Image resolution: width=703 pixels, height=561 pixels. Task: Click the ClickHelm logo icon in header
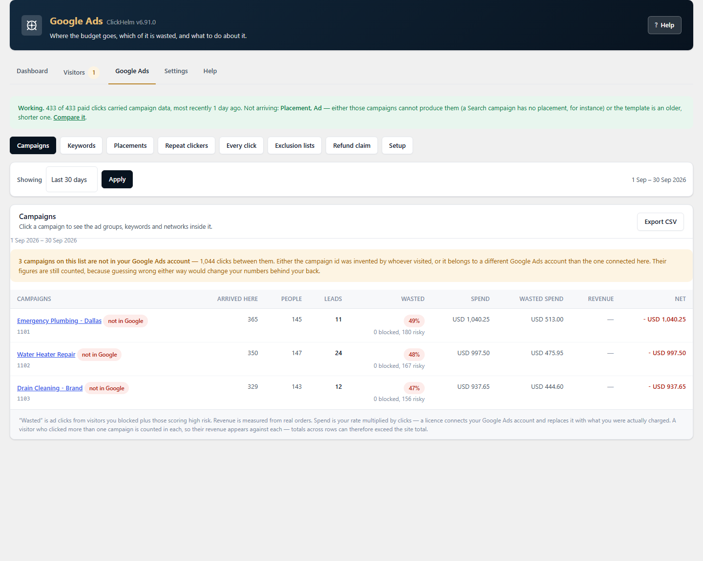(32, 25)
